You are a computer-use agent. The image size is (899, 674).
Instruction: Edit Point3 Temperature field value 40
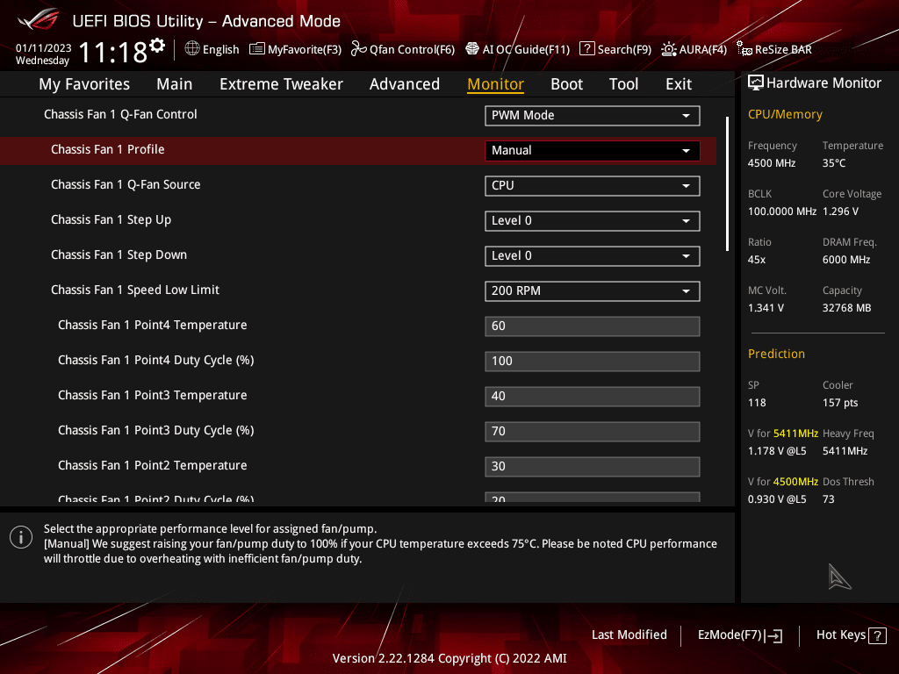point(593,396)
